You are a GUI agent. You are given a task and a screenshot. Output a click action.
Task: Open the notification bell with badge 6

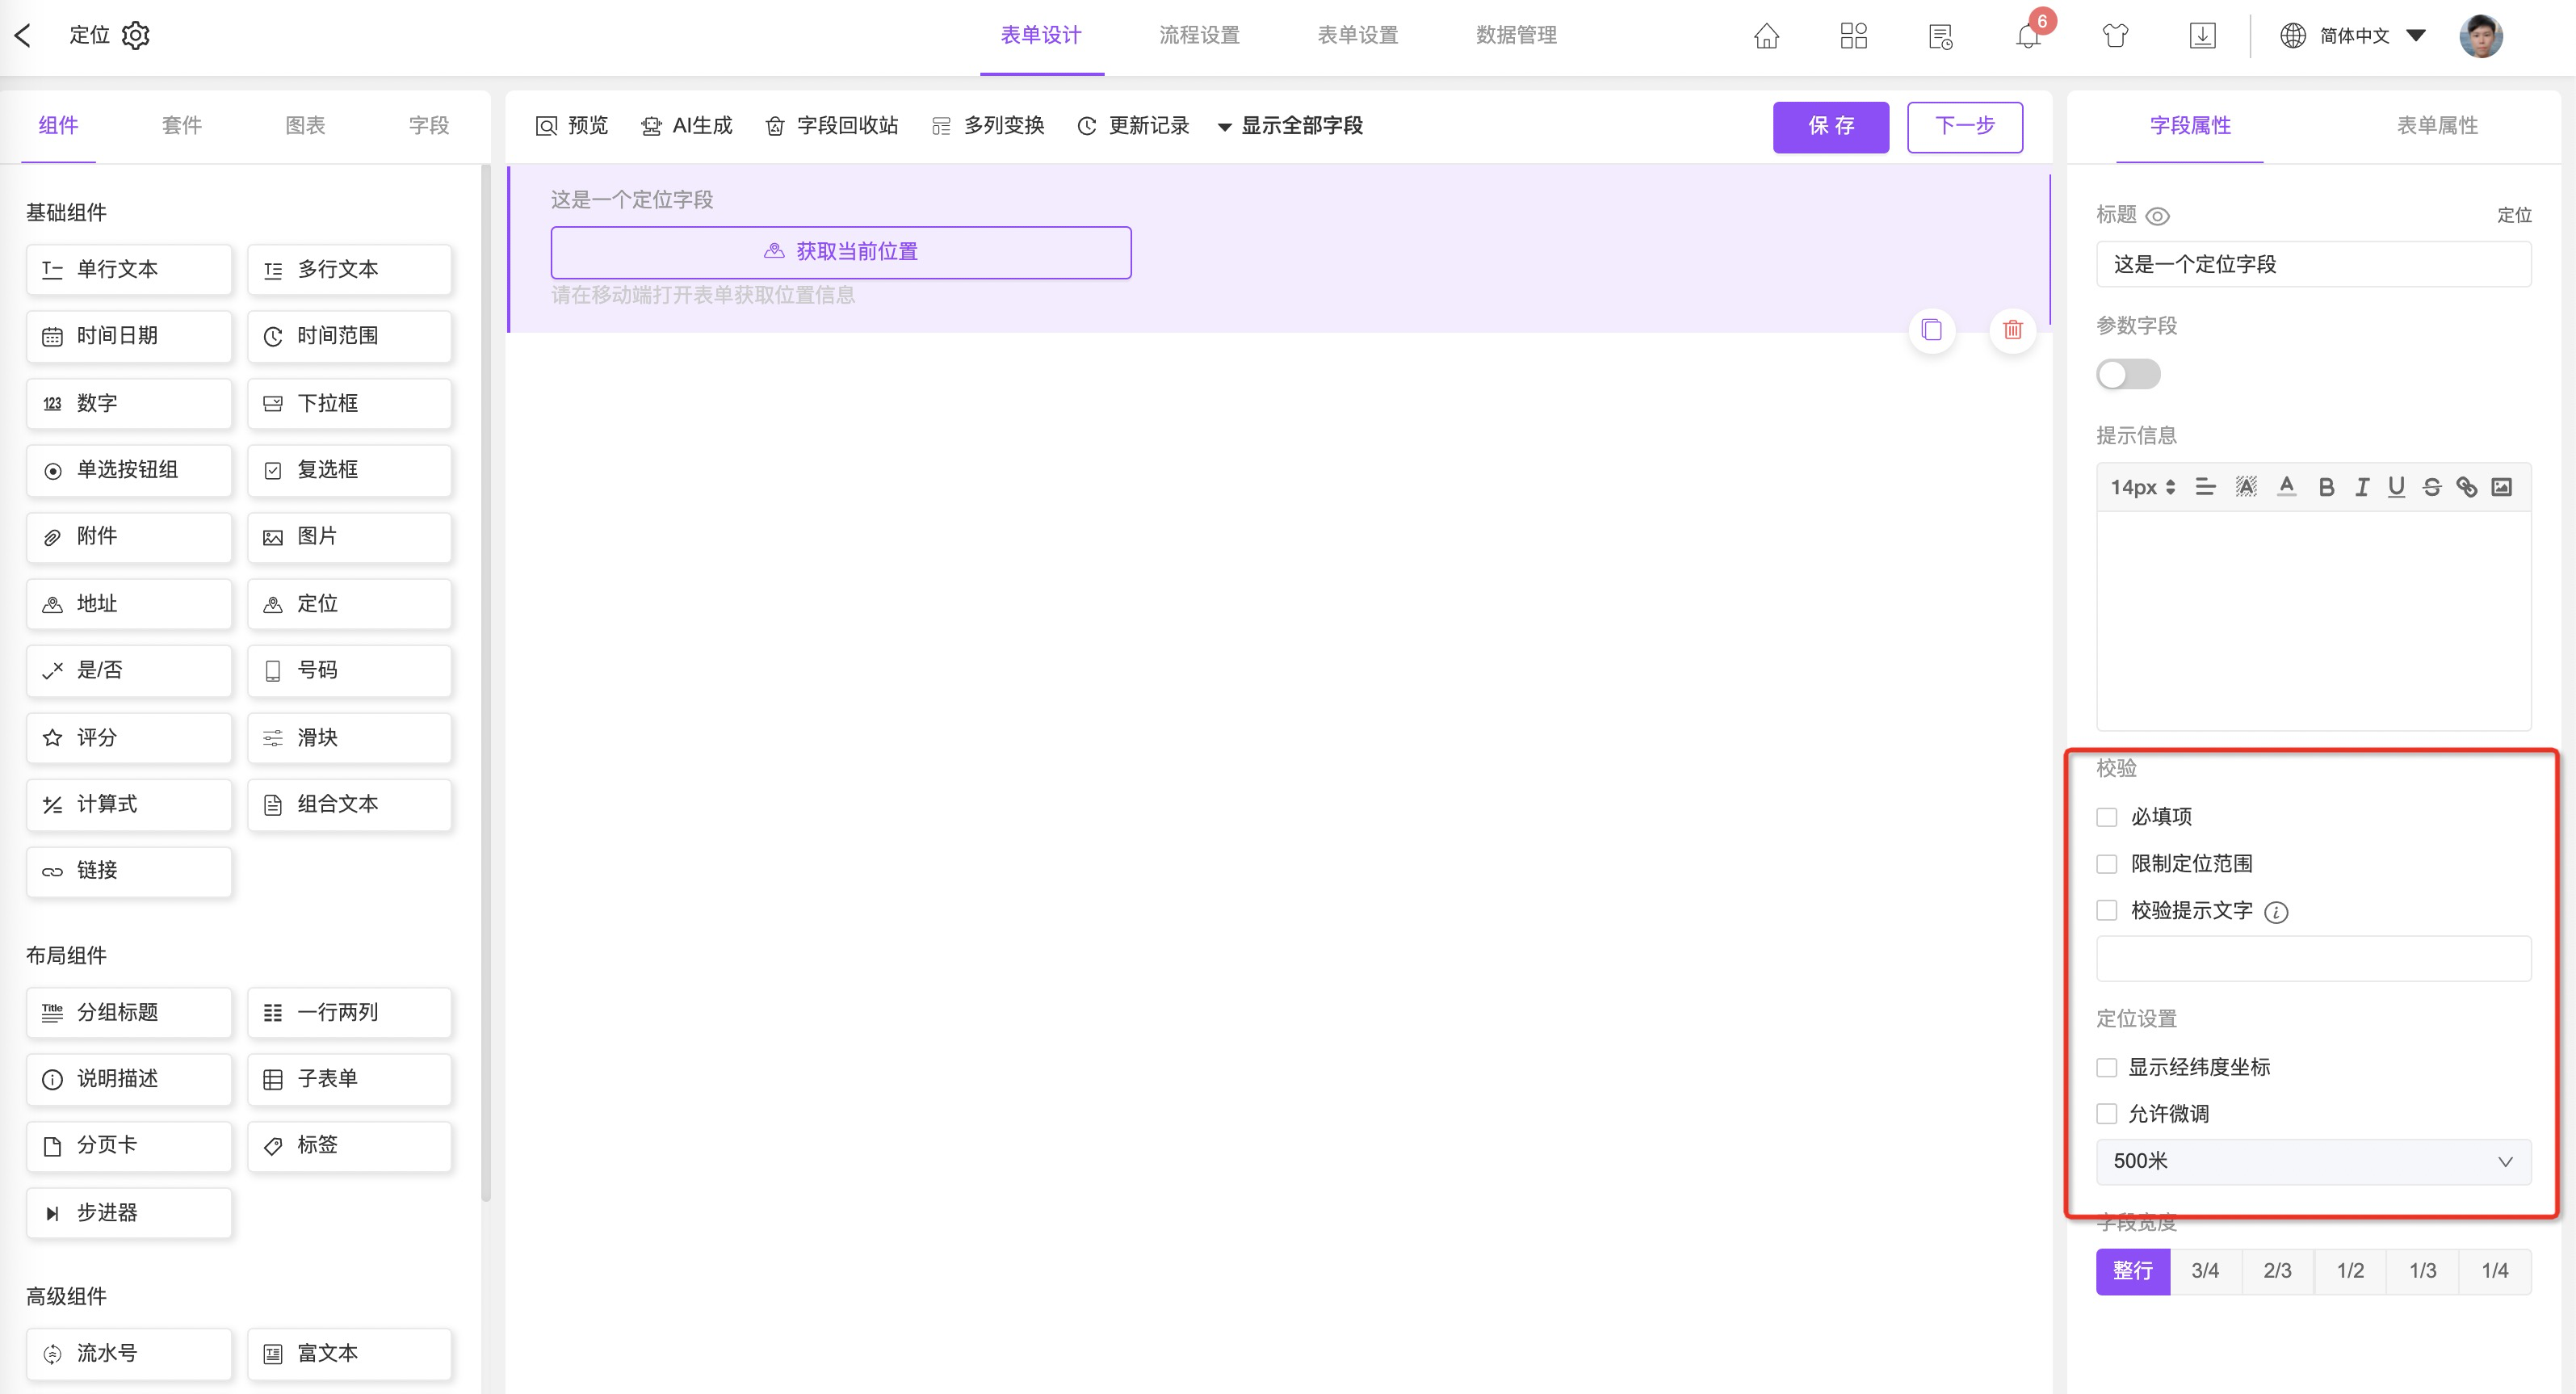tap(2028, 36)
